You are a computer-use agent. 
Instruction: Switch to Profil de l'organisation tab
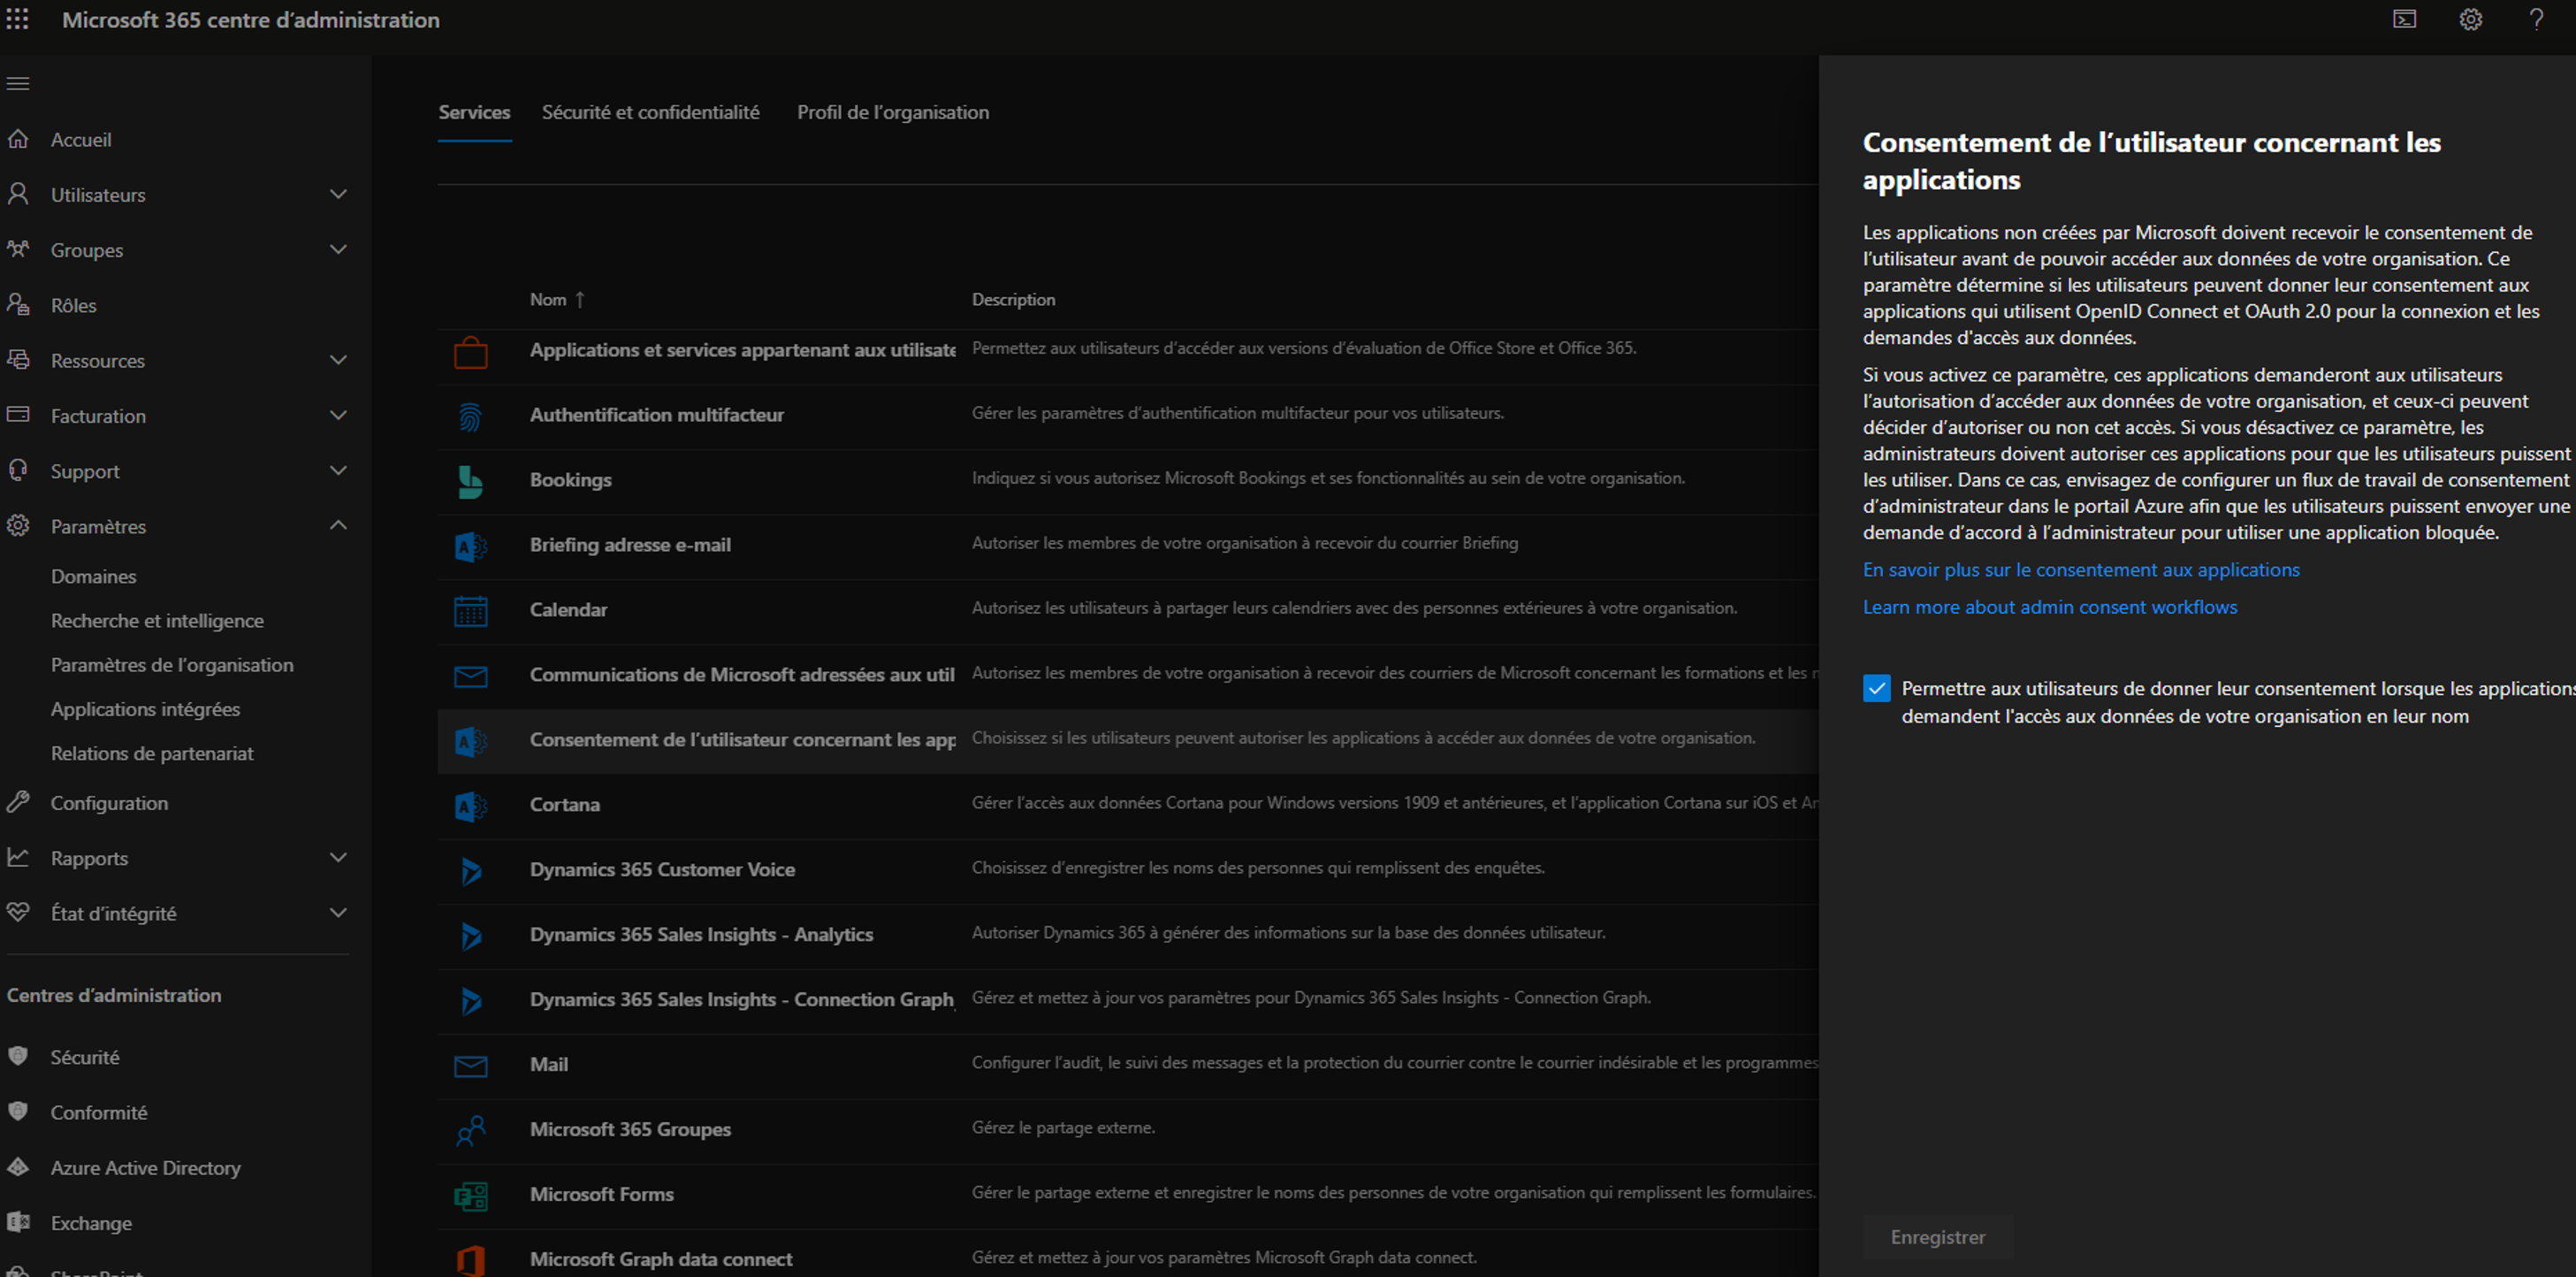(x=893, y=112)
